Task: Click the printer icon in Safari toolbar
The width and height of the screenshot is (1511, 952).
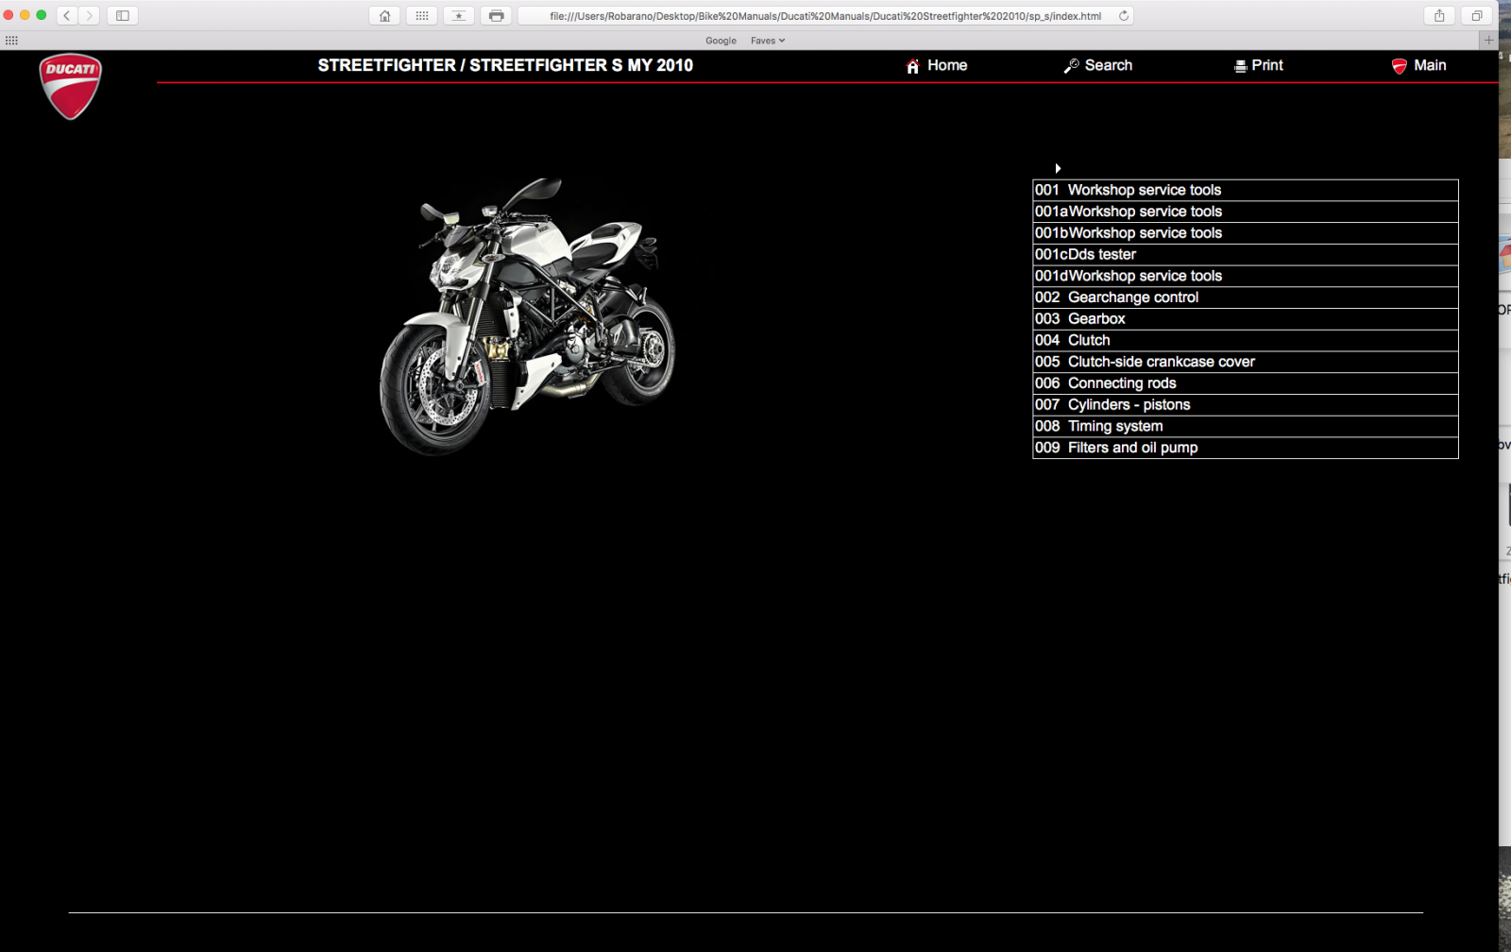Action: 496,15
